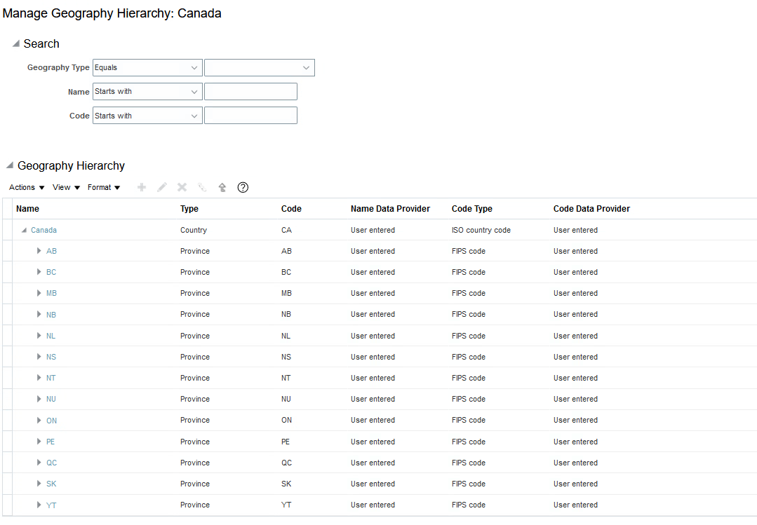Image resolution: width=757 pixels, height=525 pixels.
Task: Click the hierarchy link icon in toolbar
Action: point(202,187)
